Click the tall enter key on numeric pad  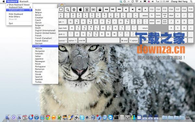pos(191,37)
